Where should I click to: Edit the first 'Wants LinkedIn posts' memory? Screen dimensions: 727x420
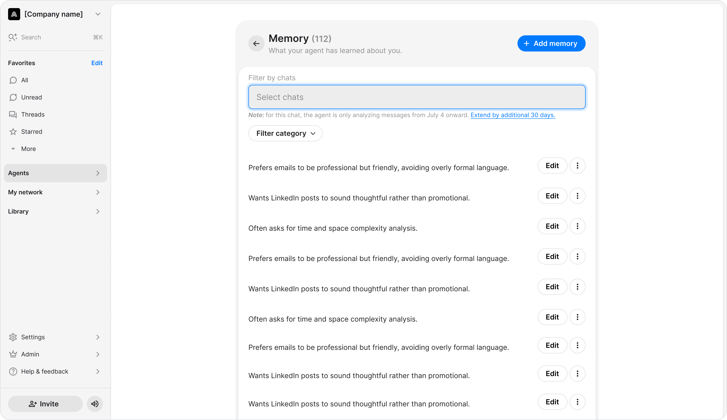(x=552, y=196)
